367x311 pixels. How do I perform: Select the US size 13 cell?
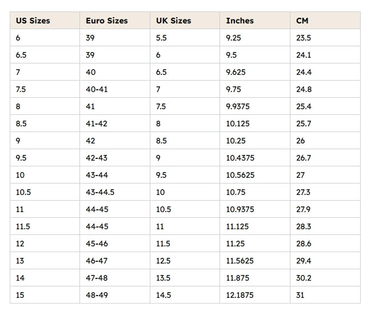point(45,261)
